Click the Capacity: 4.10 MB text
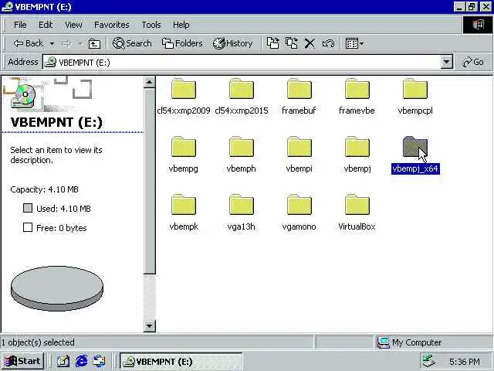 pos(44,189)
